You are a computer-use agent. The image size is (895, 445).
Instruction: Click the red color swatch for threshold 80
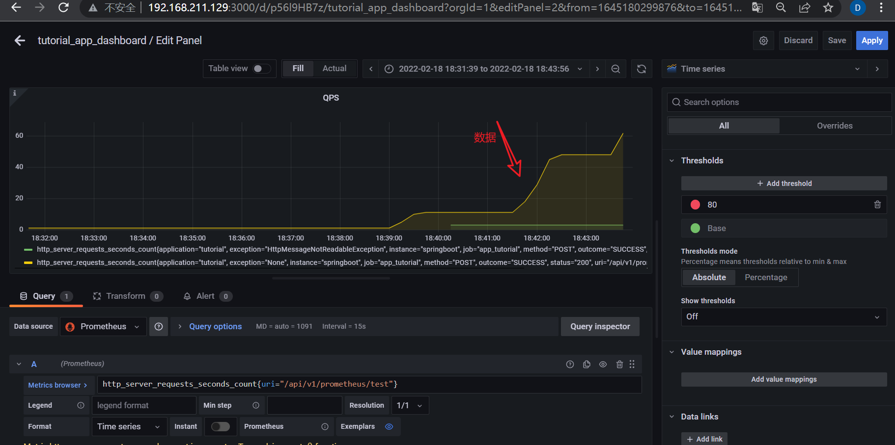(x=695, y=205)
